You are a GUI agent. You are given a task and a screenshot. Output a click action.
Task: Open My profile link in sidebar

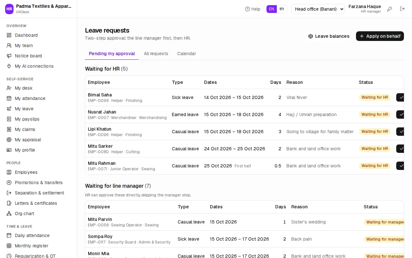(39, 150)
